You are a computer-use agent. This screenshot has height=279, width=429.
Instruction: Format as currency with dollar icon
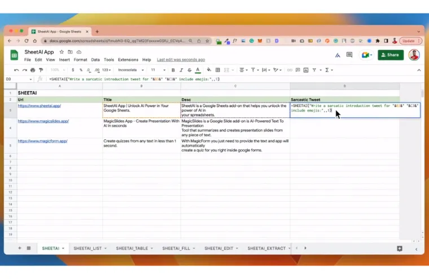(73, 70)
